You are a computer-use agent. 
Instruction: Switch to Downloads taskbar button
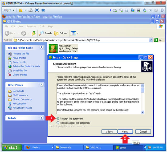(68, 147)
